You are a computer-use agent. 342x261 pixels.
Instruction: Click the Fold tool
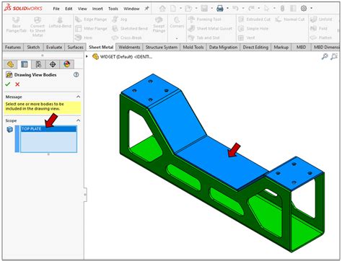tap(318, 29)
